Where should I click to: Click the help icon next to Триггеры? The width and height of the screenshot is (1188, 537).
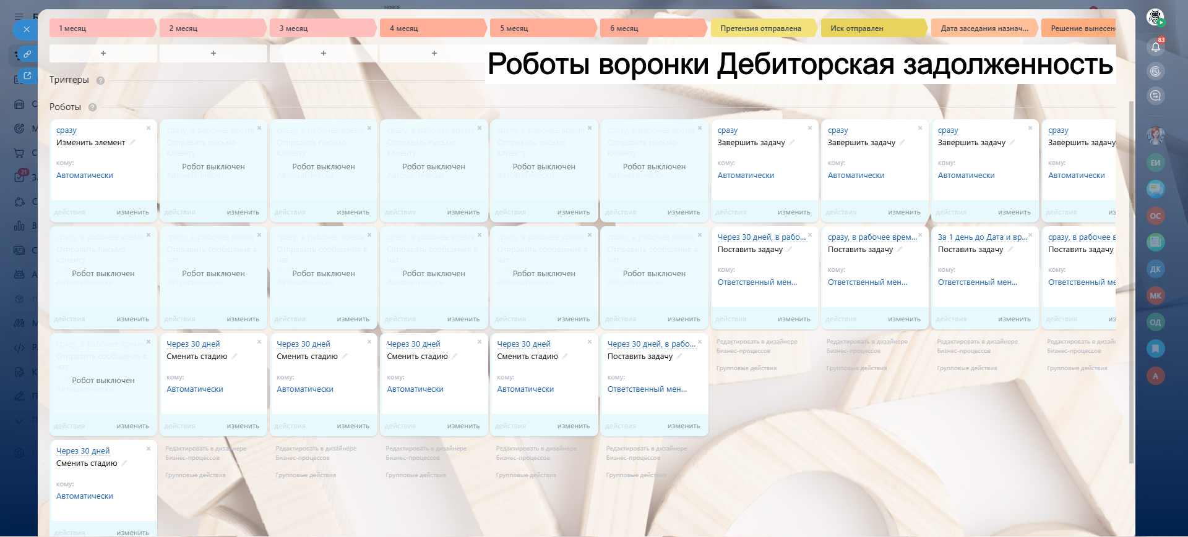coord(100,80)
